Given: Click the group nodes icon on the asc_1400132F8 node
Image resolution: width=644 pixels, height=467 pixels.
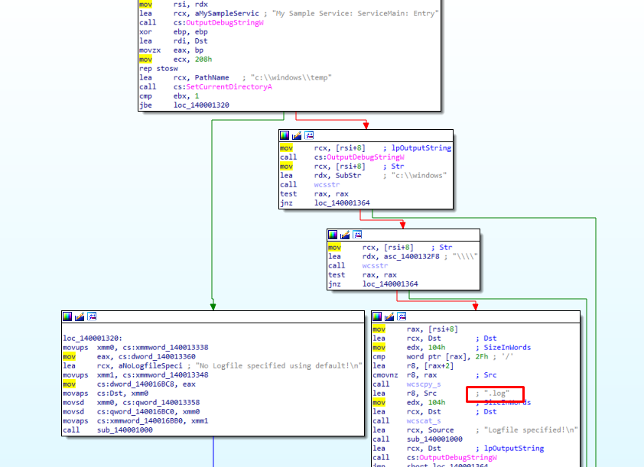Looking at the screenshot, I should coord(356,235).
